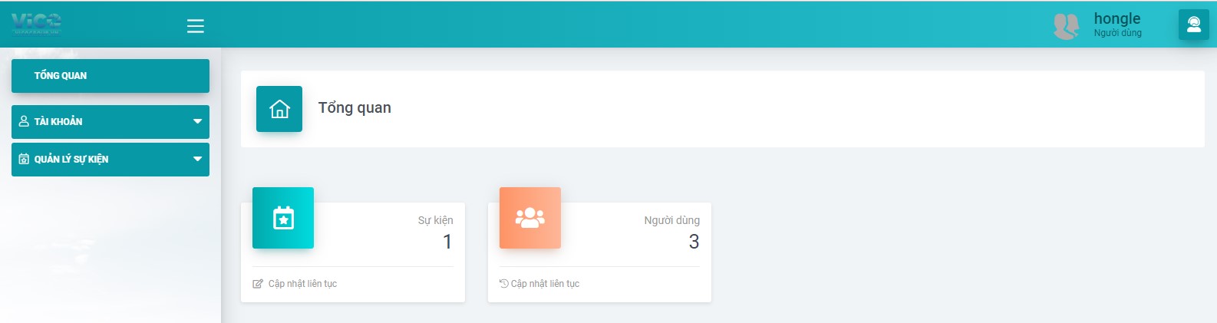The height and width of the screenshot is (323, 1217).
Task: Toggle the sidebar with the hamburger icon
Action: pos(196,26)
